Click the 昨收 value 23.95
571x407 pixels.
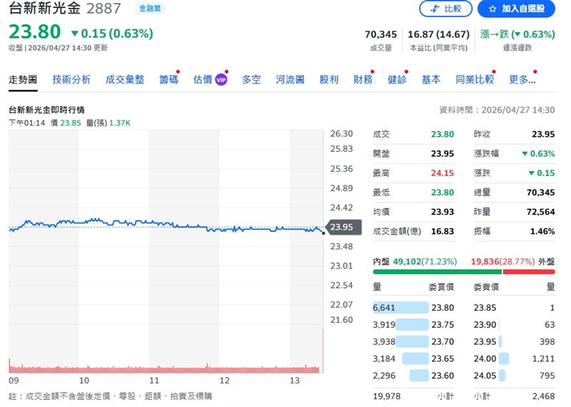pos(543,134)
